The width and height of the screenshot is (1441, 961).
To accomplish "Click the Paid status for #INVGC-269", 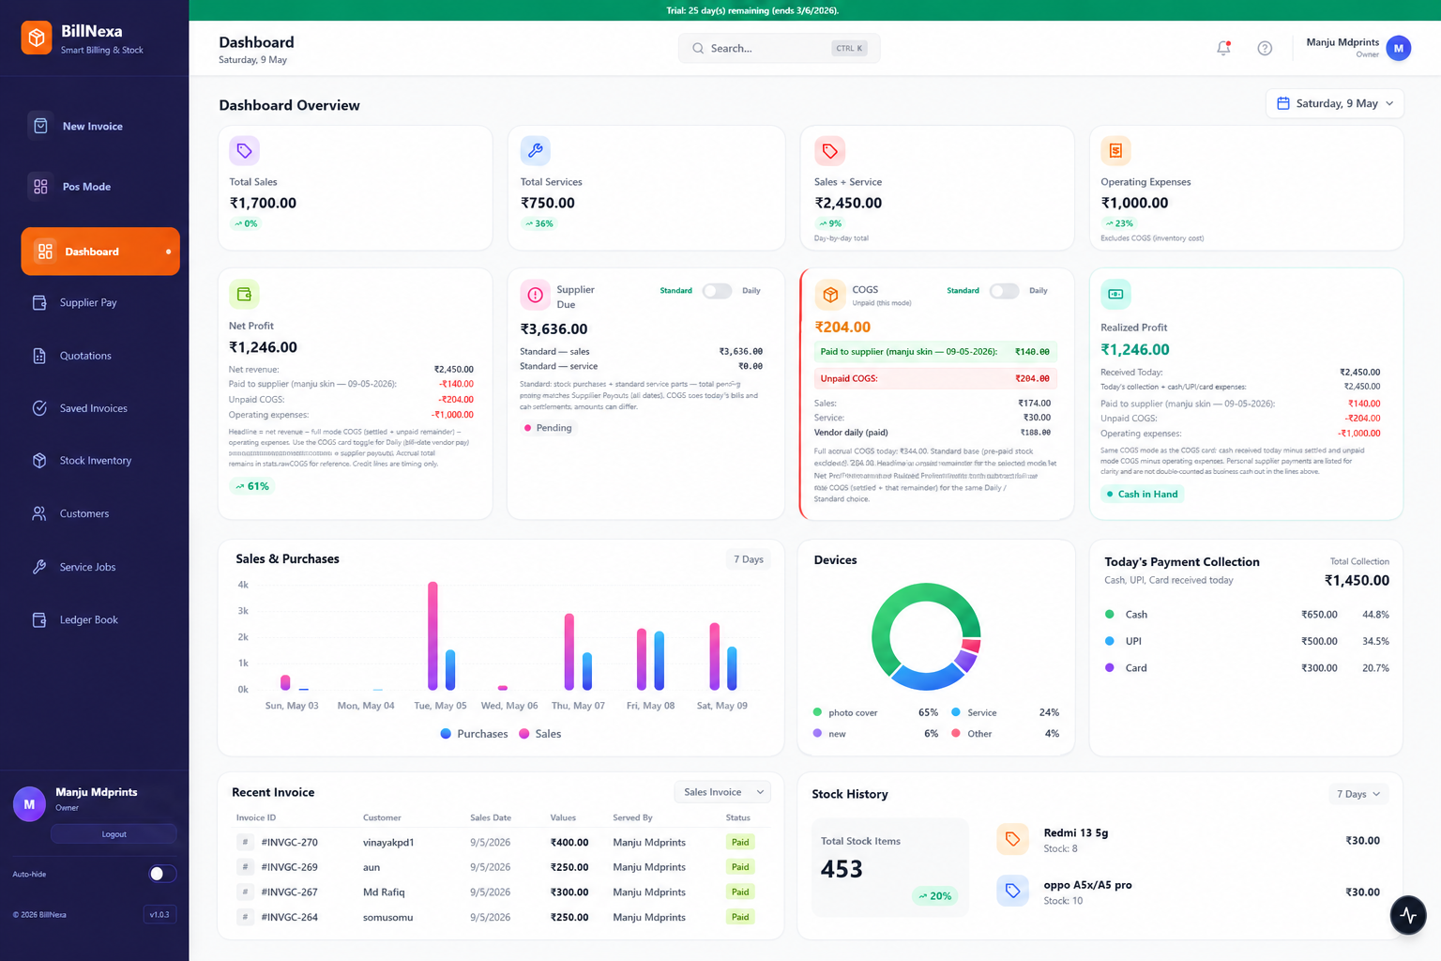I will pos(740,867).
